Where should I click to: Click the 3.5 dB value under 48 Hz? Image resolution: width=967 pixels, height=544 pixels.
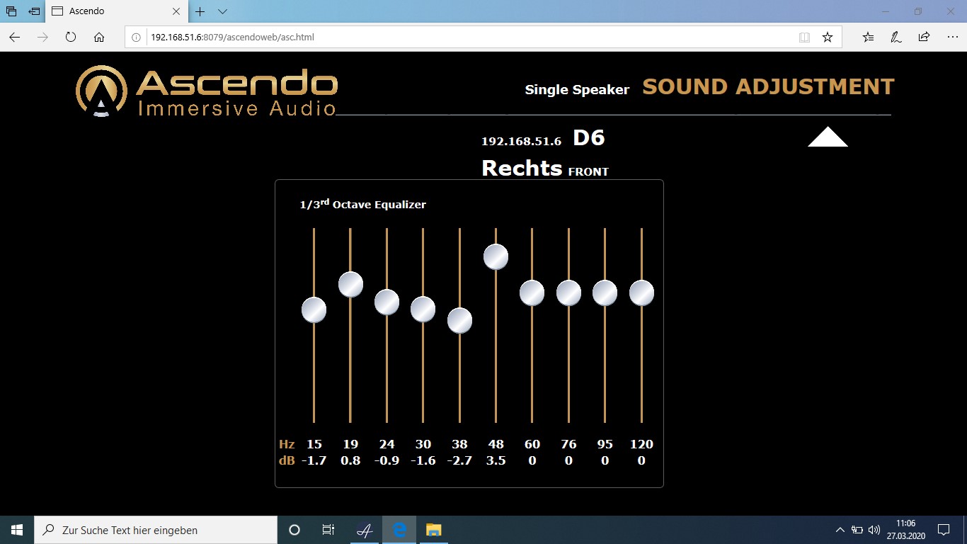[496, 460]
